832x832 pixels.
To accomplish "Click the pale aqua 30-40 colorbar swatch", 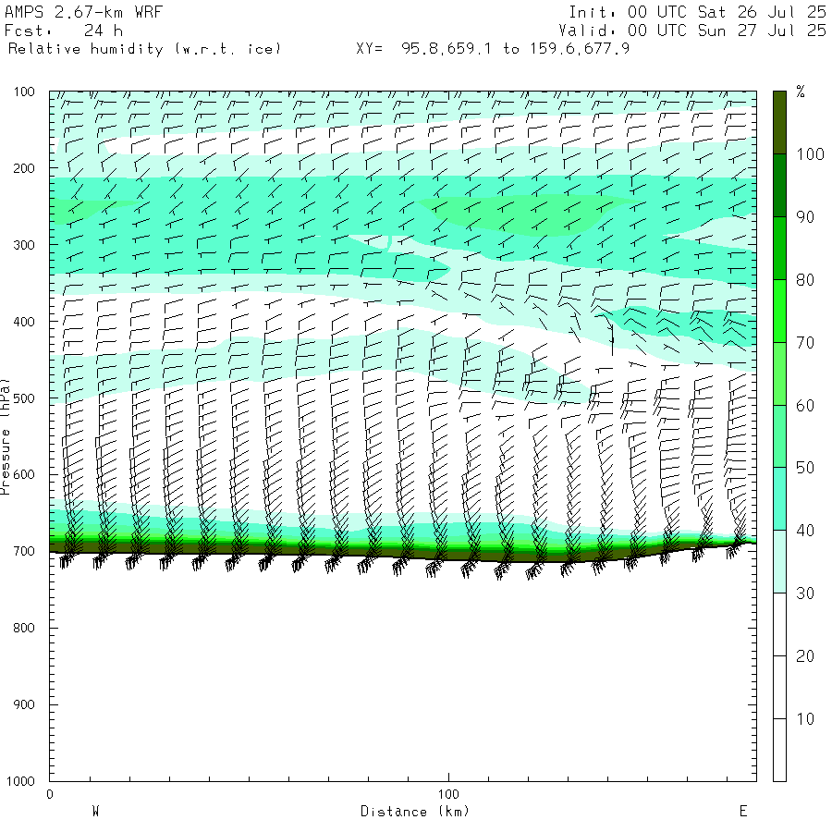I will 779,562.
